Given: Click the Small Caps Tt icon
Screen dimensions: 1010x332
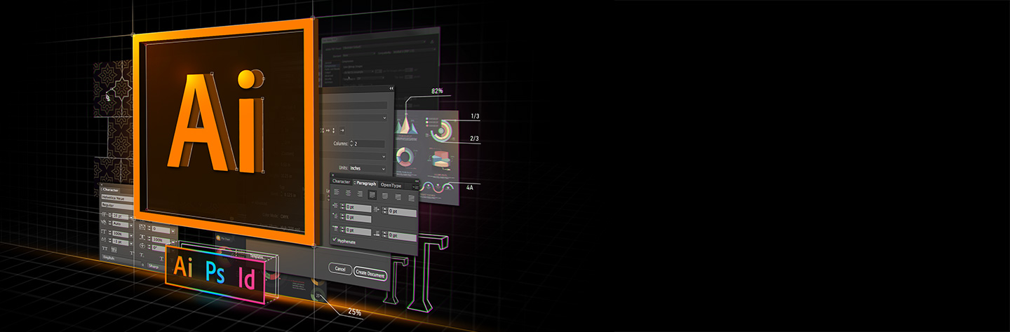Looking at the screenshot, I should coord(114,249).
